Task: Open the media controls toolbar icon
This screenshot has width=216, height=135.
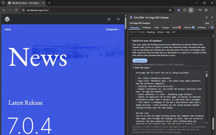Action: click(200, 10)
